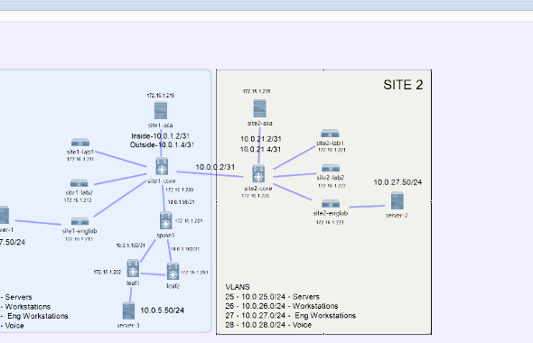Select the spine1 switch icon

[166, 221]
